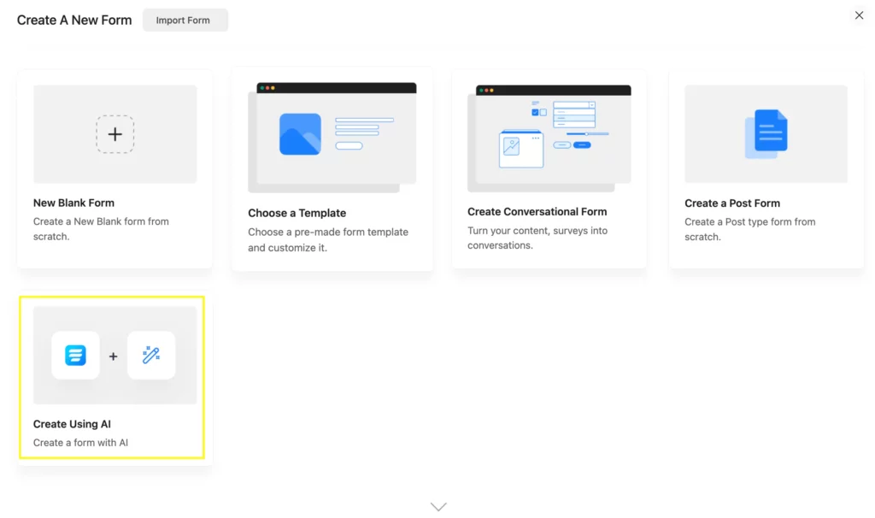Click the magic wand AI icon

point(151,355)
